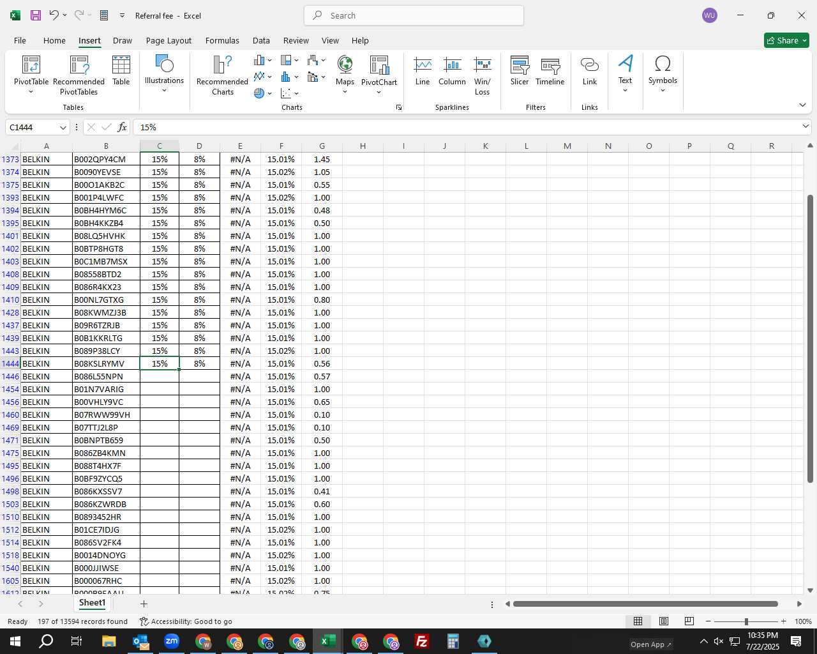Zoom in with the plus button
This screenshot has width=817, height=654.
tap(783, 621)
